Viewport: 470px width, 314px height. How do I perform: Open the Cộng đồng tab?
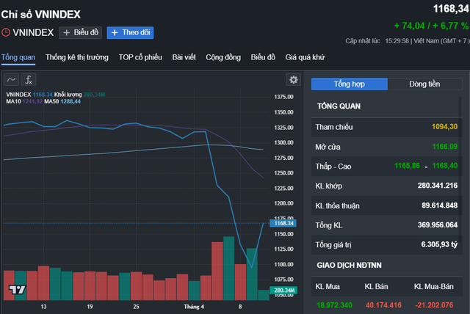click(223, 57)
